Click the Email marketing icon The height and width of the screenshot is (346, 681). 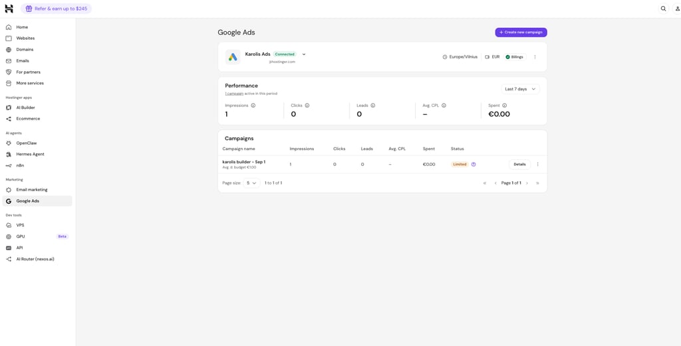pos(9,190)
